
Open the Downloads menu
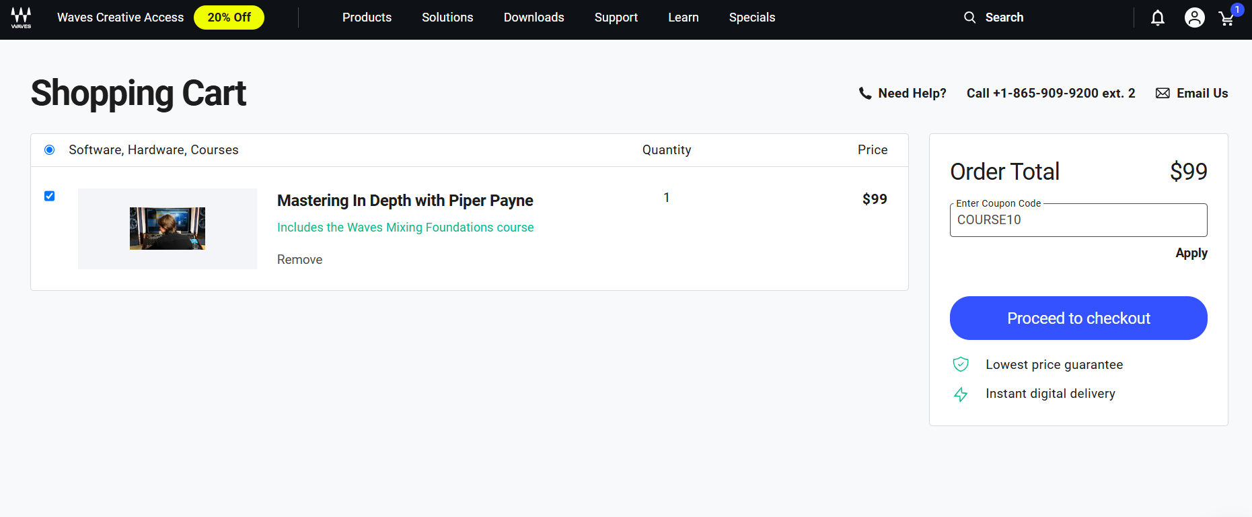(533, 18)
